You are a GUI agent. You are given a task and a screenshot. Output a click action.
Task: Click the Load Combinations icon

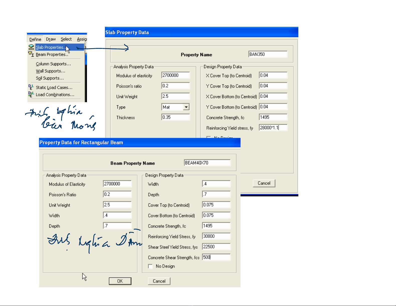pos(31,94)
